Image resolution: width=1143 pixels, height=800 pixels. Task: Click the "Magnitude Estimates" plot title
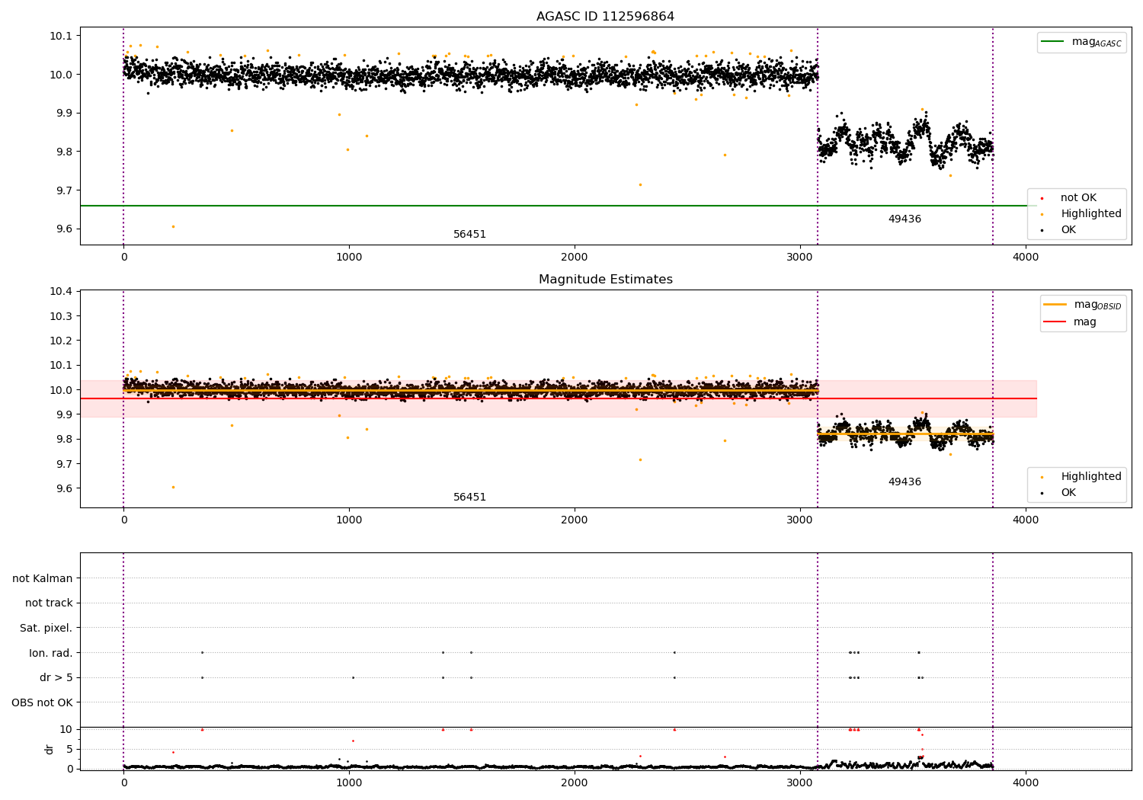605,280
